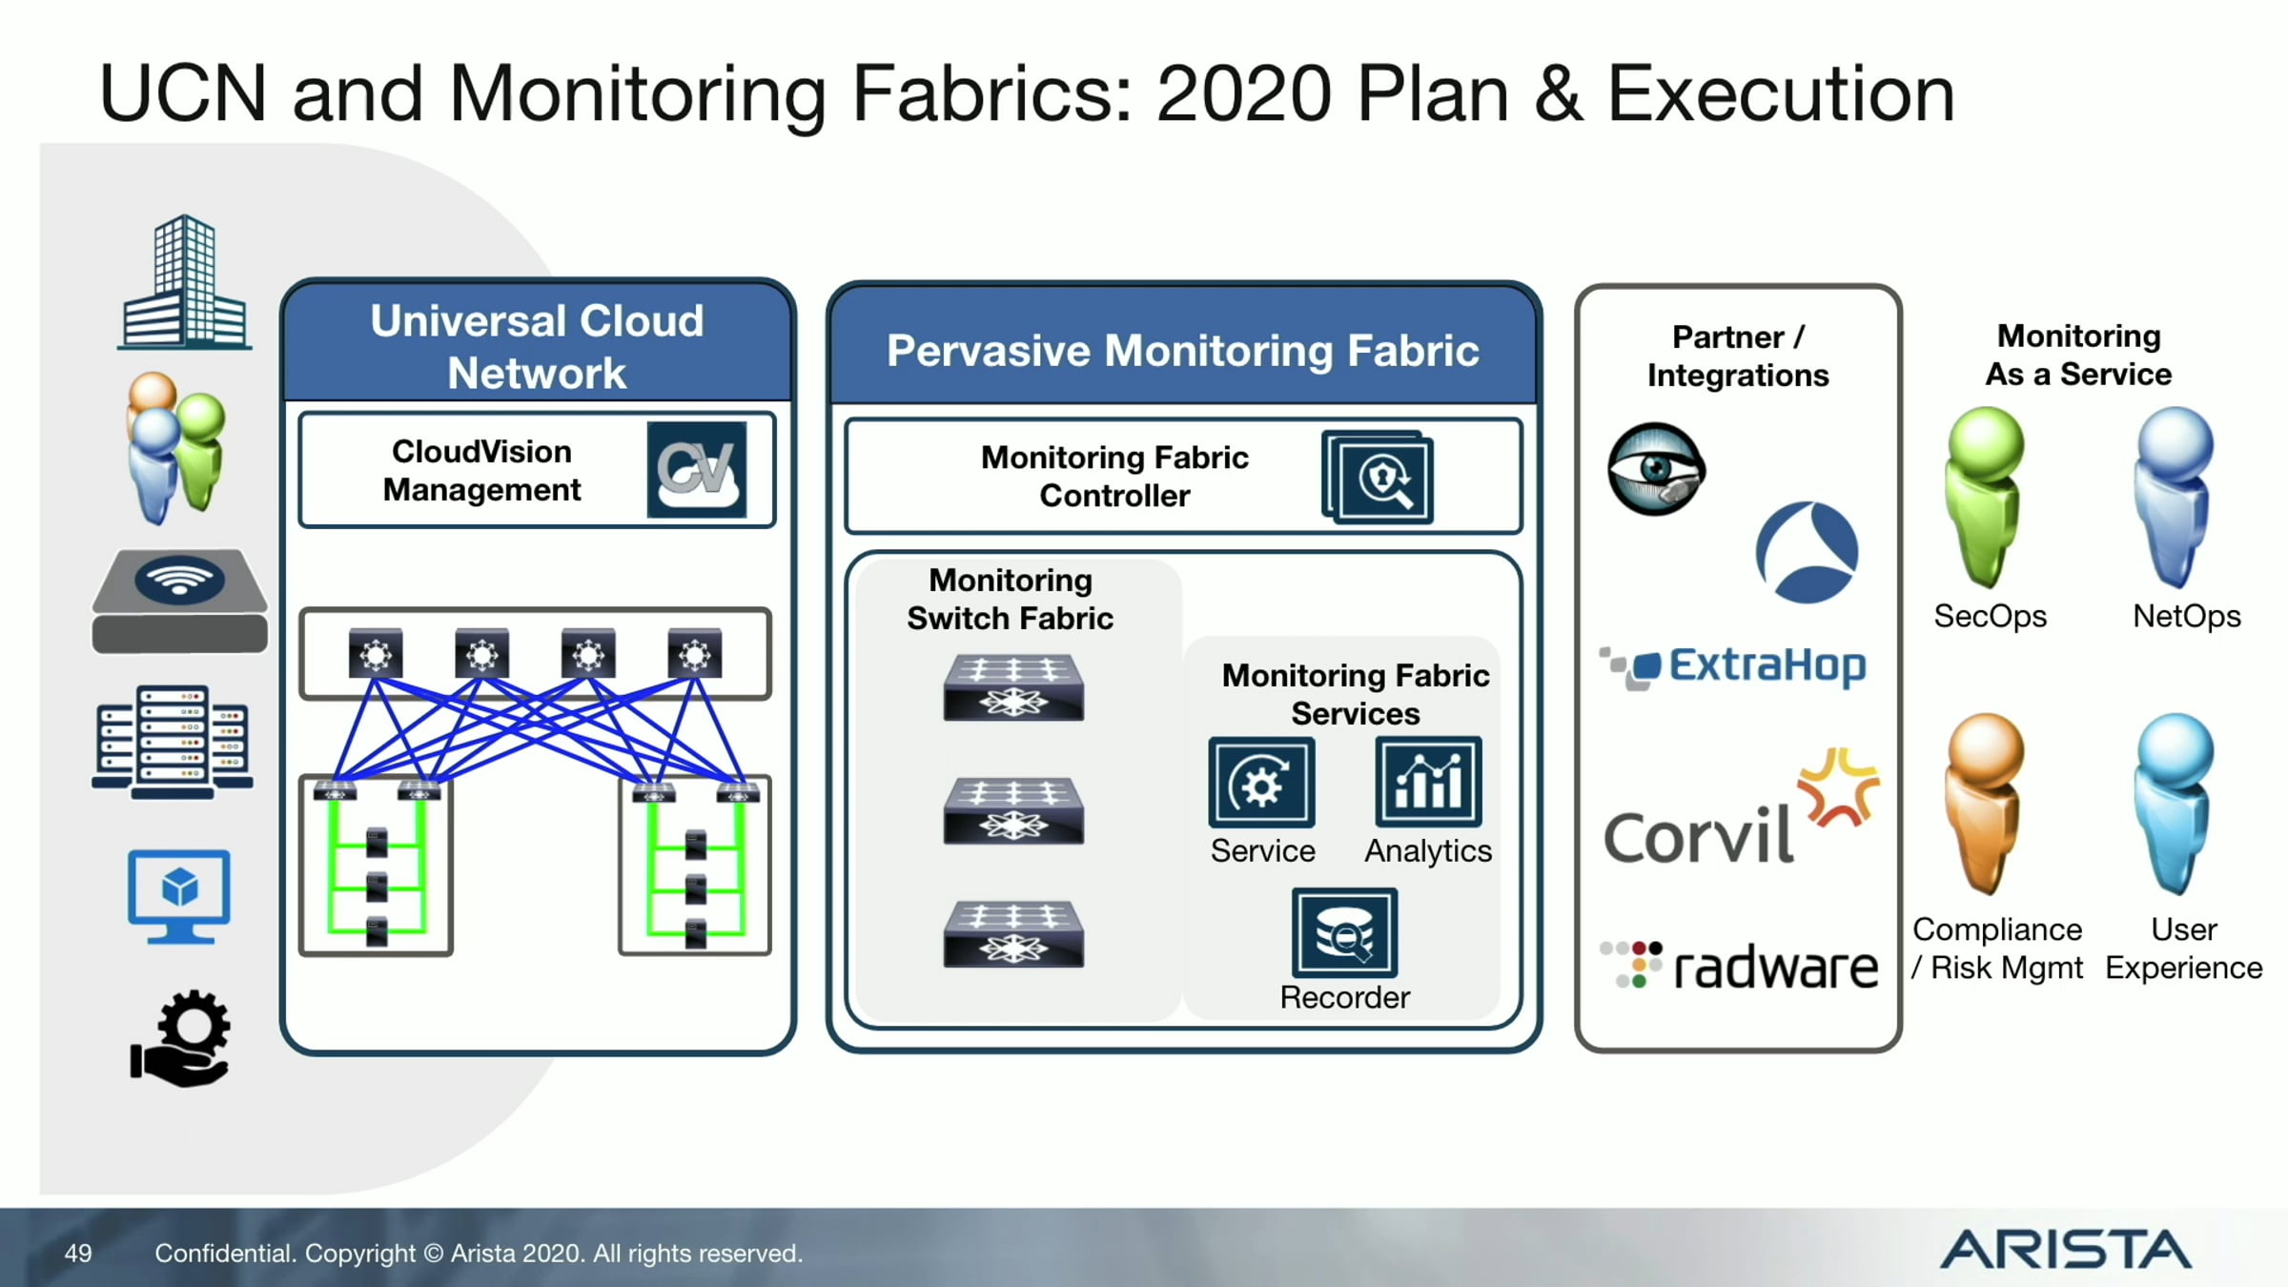Click the Recorder label

1345,997
